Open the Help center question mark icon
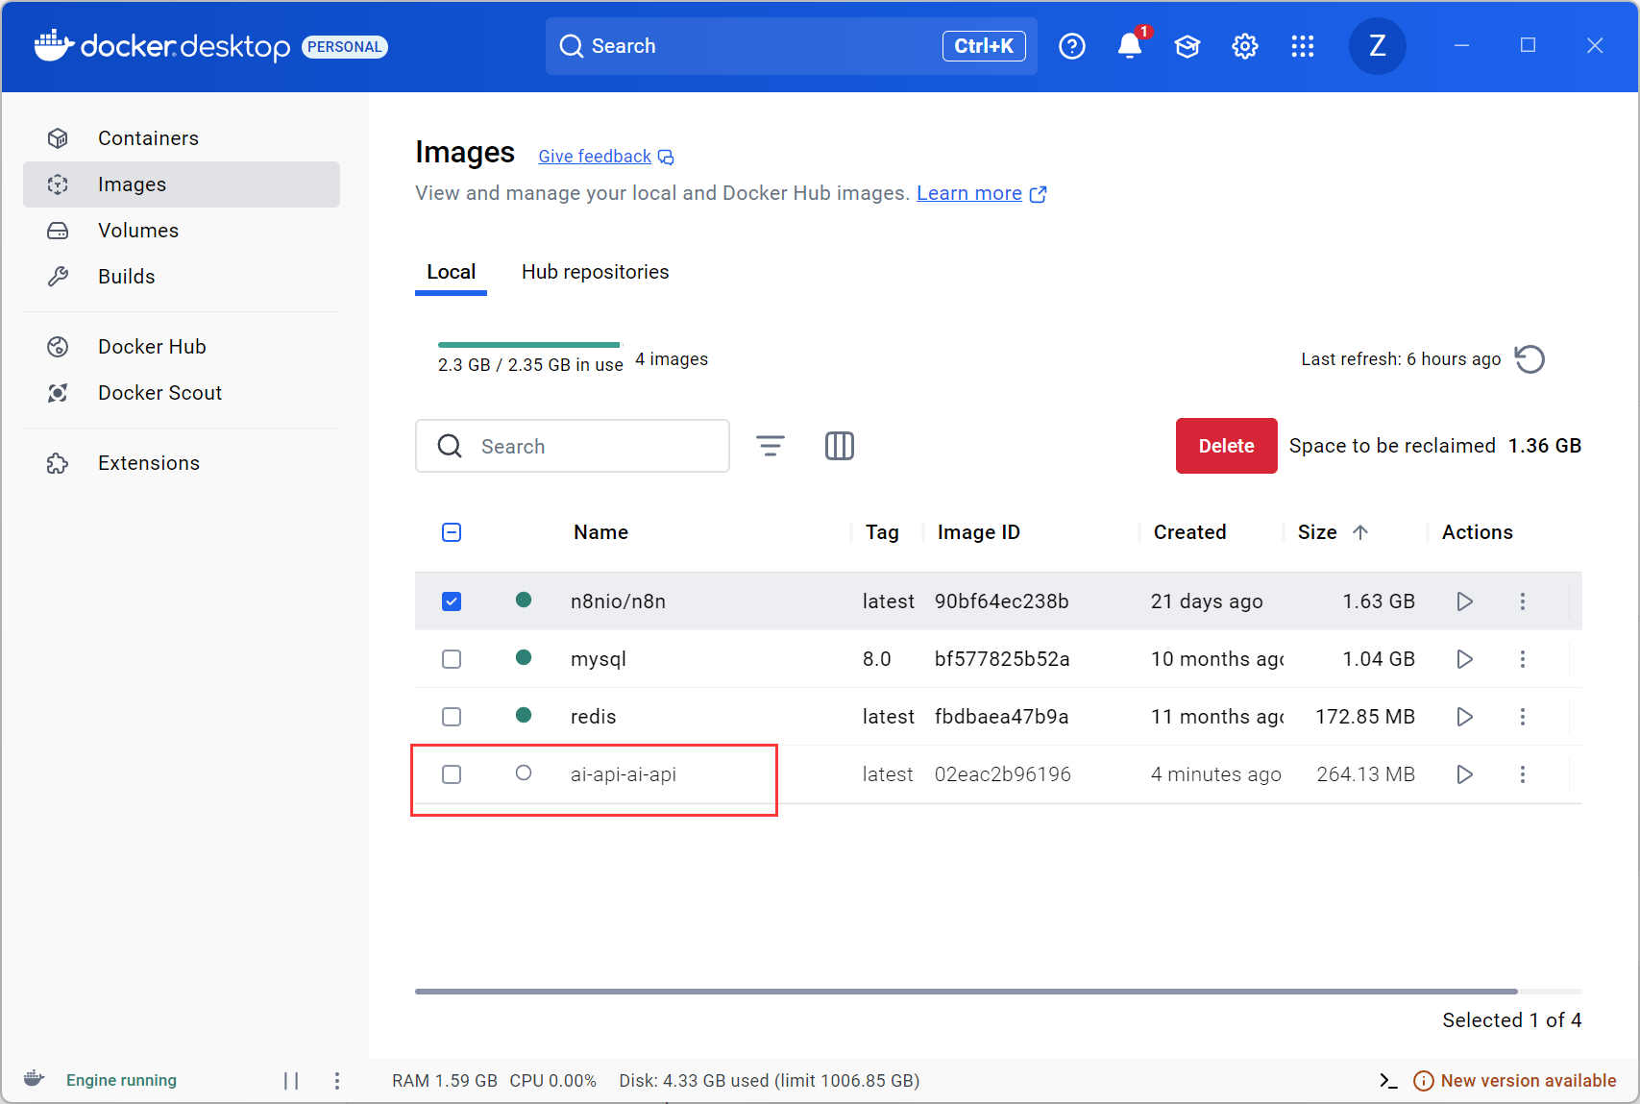 [1072, 46]
